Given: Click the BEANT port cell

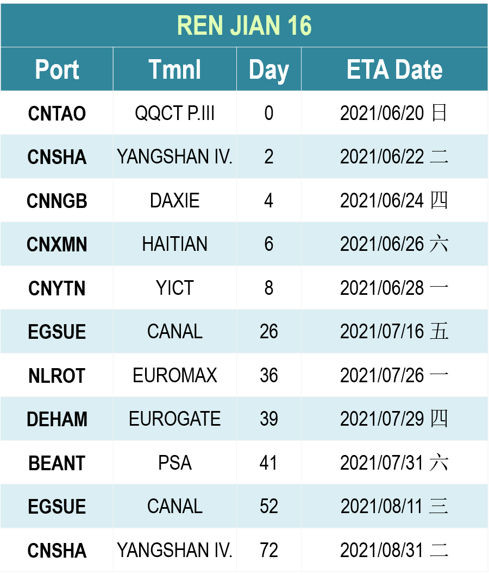Looking at the screenshot, I should 57,463.
